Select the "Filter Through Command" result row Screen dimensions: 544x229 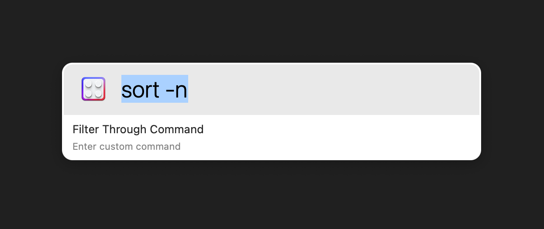(x=271, y=137)
